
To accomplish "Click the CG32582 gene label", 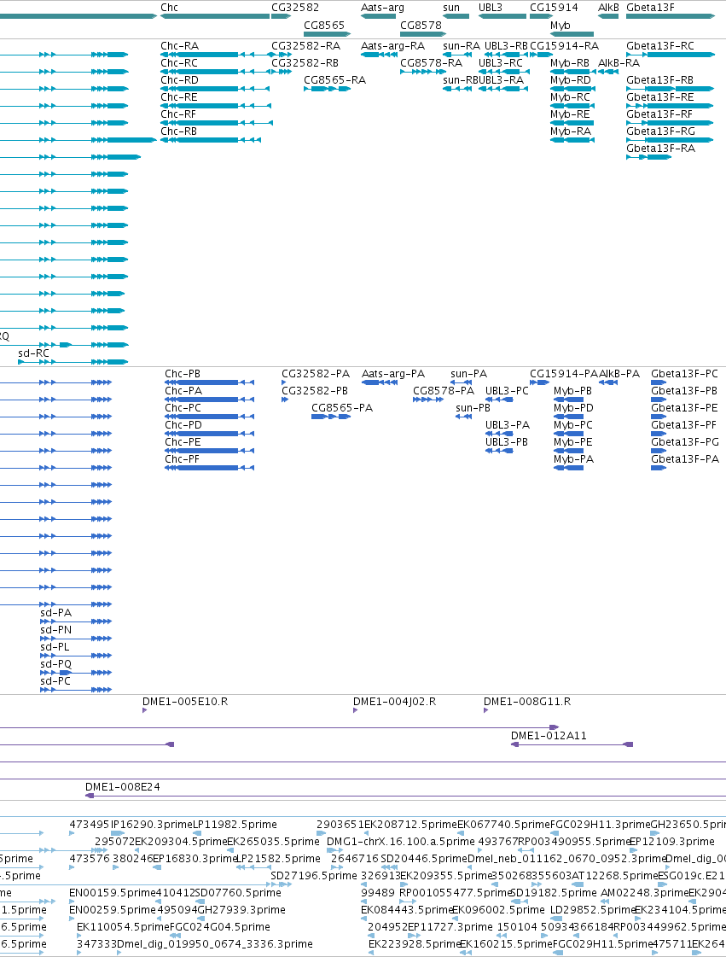I will point(294,8).
